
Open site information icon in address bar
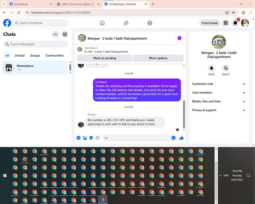[x=27, y=12]
